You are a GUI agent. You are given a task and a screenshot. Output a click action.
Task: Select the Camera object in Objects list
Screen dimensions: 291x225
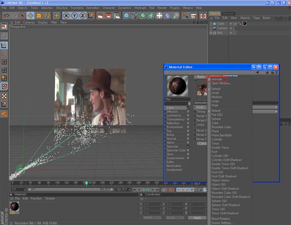(x=222, y=28)
